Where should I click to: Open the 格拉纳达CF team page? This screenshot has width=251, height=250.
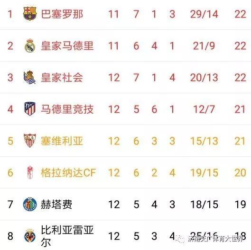(x=68, y=173)
